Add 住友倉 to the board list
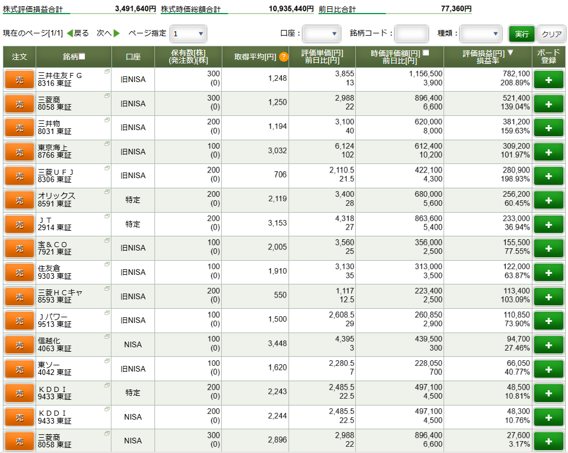The image size is (568, 453). point(548,273)
